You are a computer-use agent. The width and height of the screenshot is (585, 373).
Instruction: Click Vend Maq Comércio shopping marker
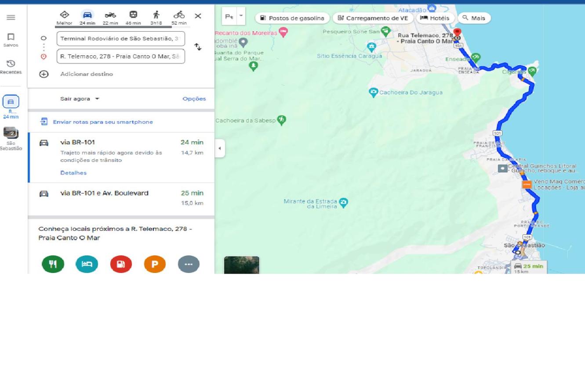click(527, 184)
